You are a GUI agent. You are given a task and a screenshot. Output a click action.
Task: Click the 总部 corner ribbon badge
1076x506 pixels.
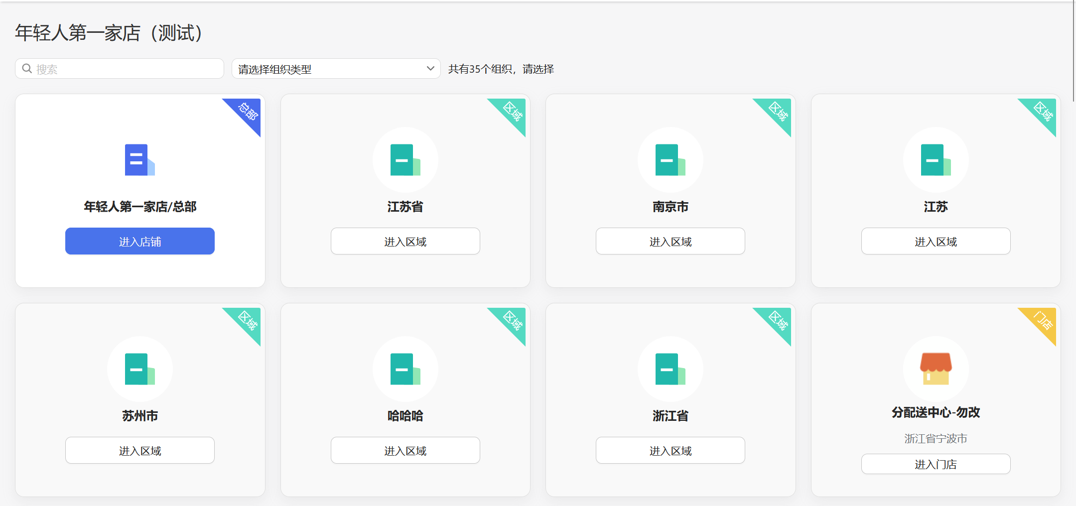247,112
